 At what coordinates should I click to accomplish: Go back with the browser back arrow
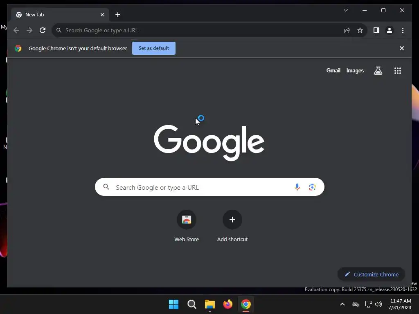tap(16, 30)
